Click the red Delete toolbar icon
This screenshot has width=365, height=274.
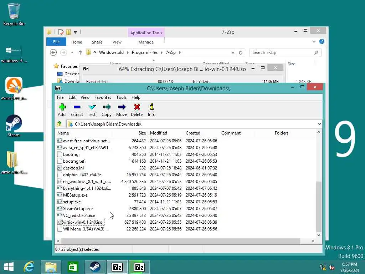tap(137, 110)
